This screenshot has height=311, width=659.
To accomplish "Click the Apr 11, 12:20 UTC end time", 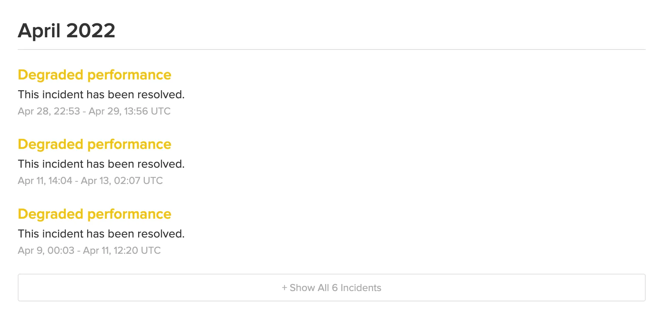I will (x=122, y=250).
